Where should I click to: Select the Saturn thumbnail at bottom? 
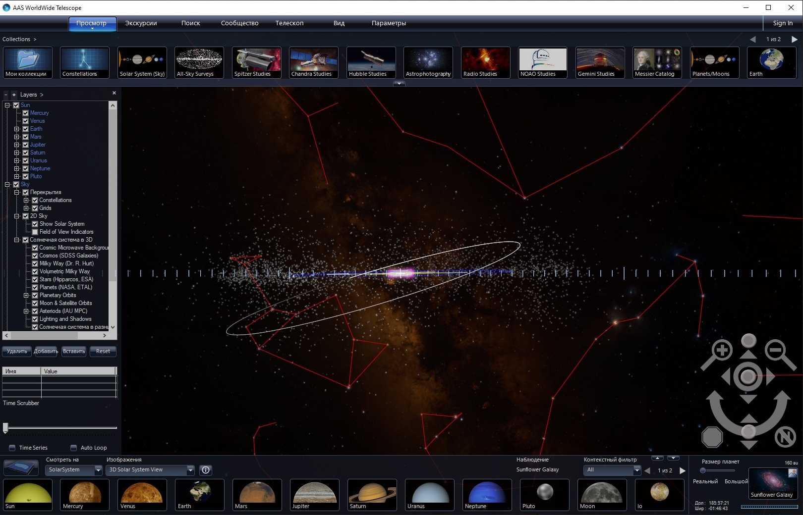(372, 495)
